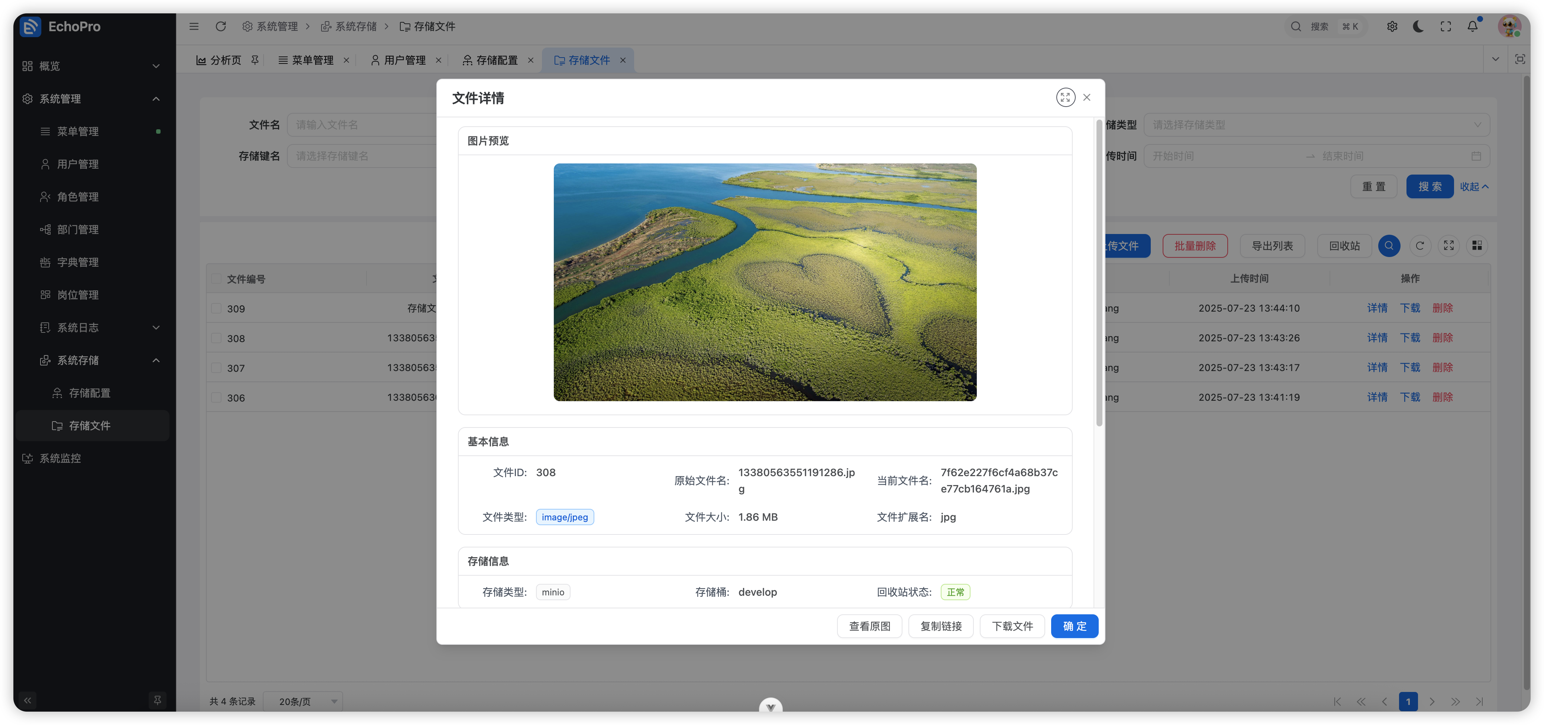Viewport: 1544px width, 725px height.
Task: Open the settings gear in top bar
Action: point(1392,26)
